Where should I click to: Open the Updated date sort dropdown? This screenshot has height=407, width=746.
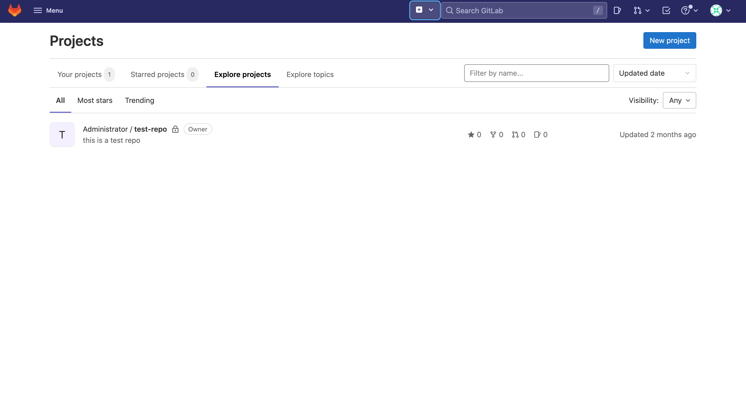[x=655, y=73]
